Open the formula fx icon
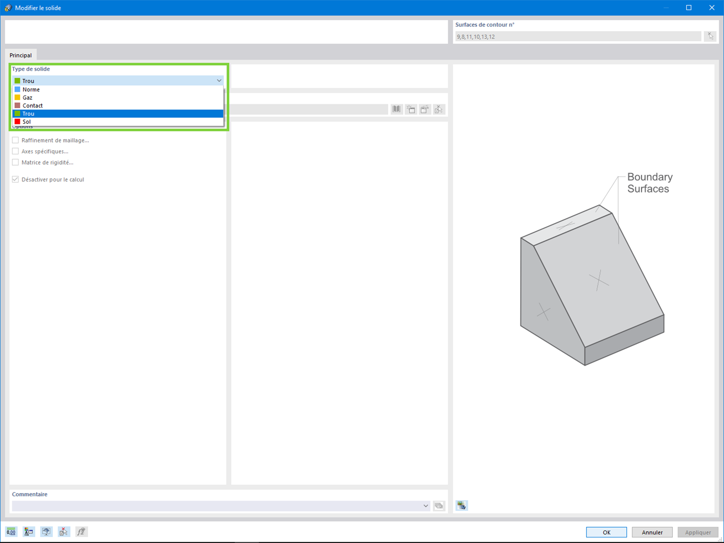This screenshot has width=724, height=543. [x=81, y=532]
